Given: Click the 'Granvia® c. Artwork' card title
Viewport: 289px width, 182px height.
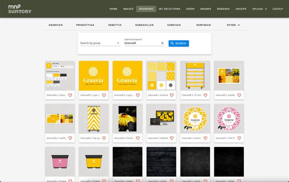Looking at the screenshot, I should pos(158,95).
